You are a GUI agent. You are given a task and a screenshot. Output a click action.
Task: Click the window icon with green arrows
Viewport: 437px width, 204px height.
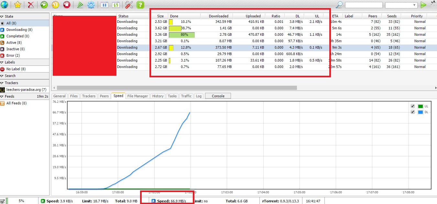tap(115, 5)
